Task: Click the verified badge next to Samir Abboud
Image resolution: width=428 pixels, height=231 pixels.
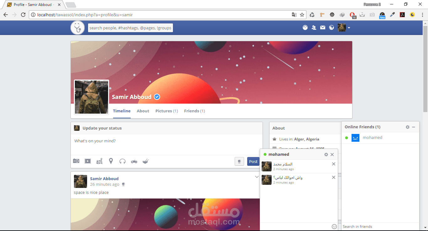Action: [157, 97]
